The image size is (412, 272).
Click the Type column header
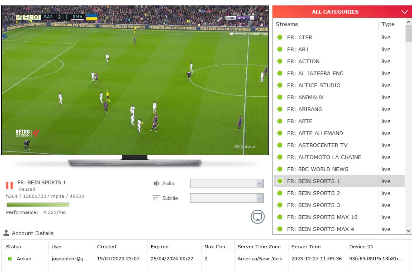coord(387,24)
